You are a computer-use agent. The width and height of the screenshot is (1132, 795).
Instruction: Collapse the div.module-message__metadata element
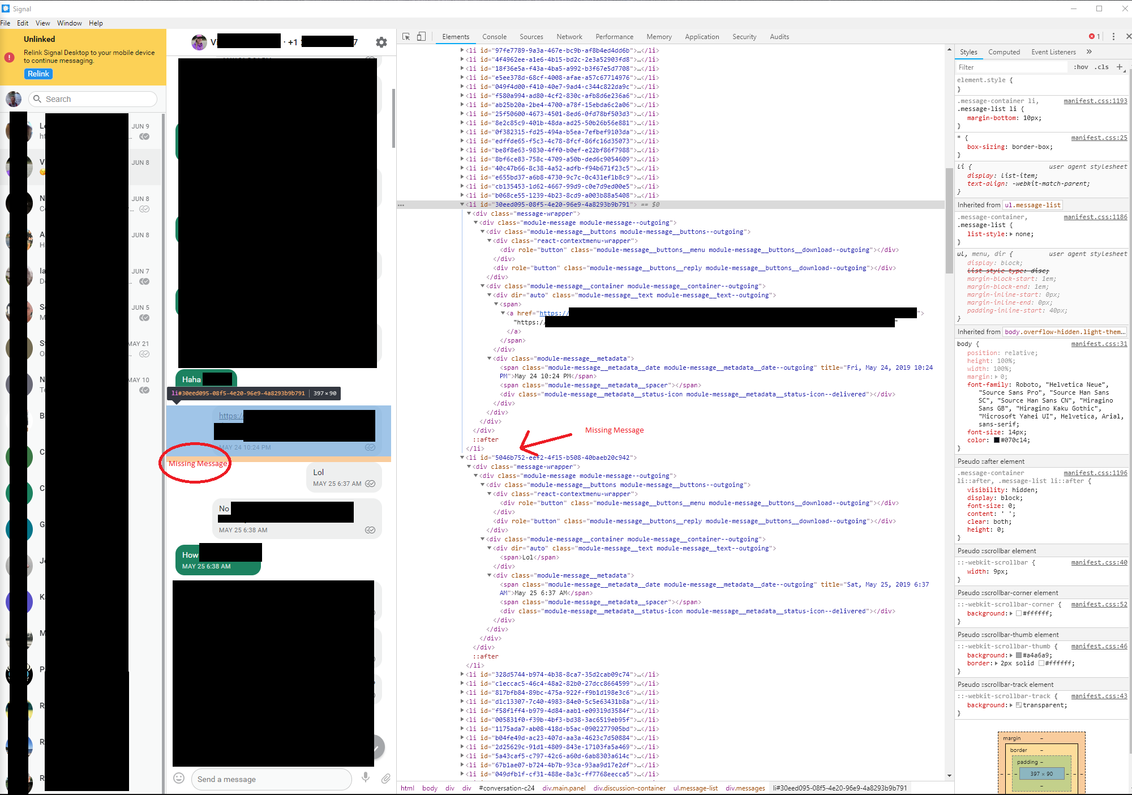click(489, 358)
